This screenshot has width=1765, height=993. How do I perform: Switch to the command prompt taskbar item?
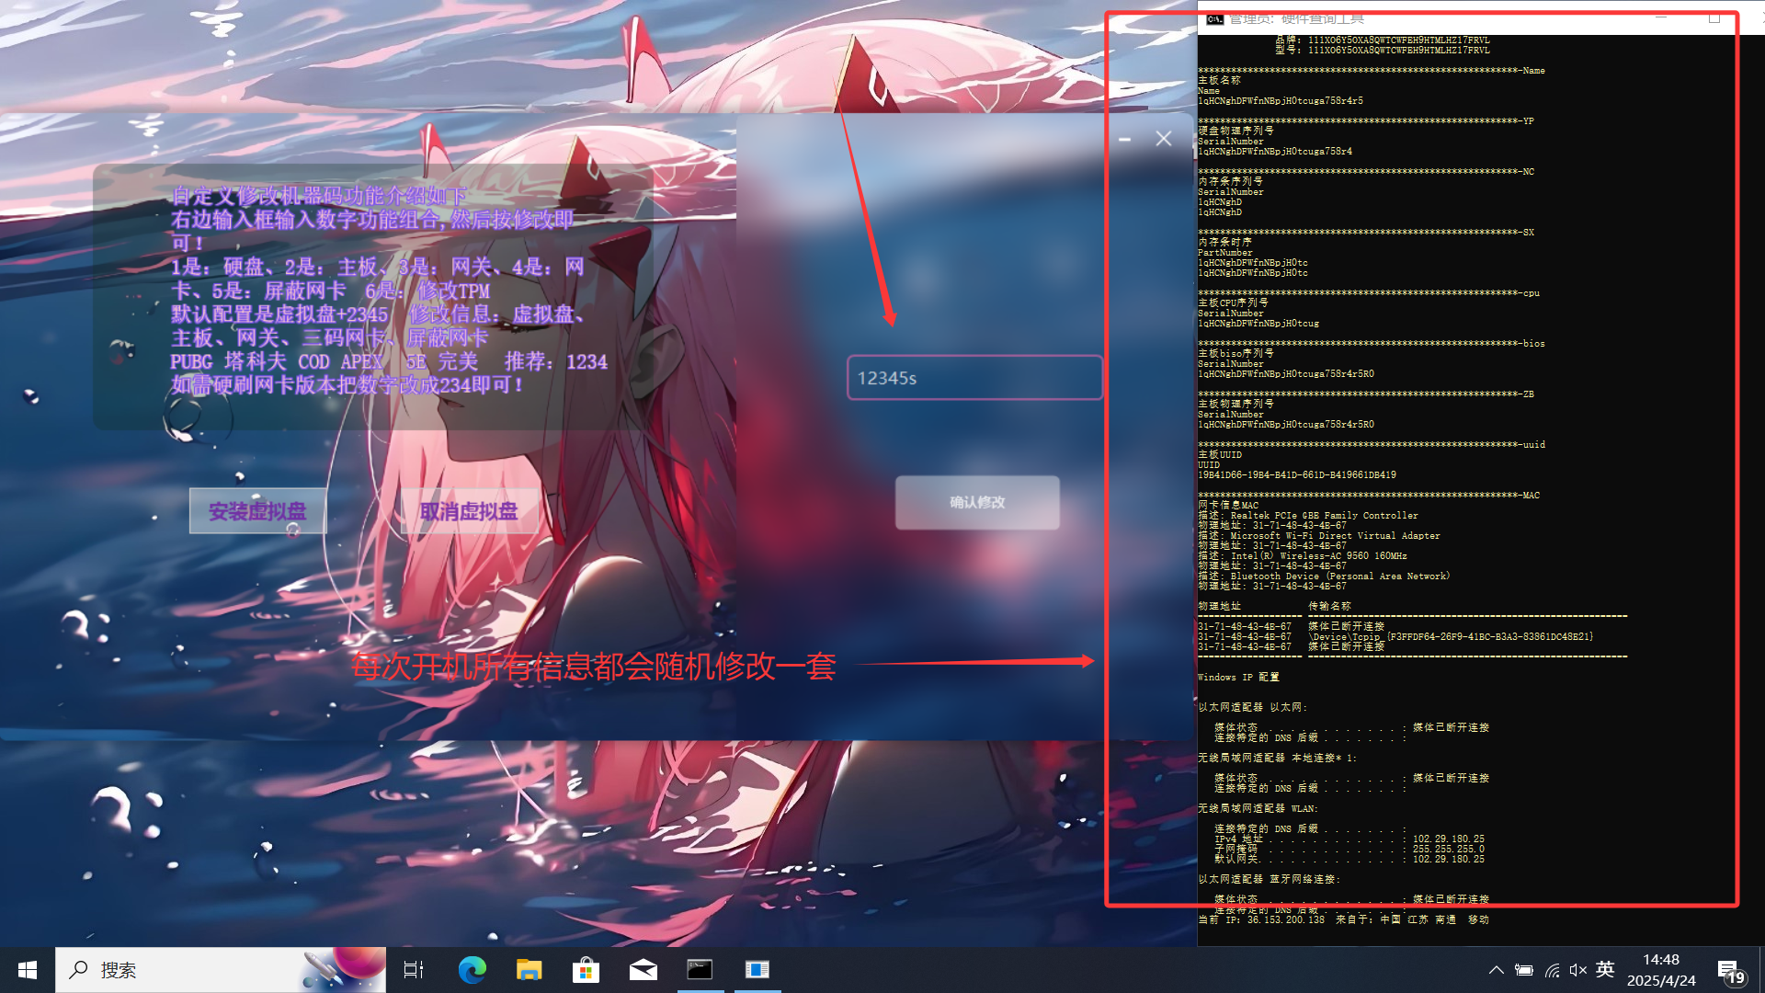tap(700, 970)
